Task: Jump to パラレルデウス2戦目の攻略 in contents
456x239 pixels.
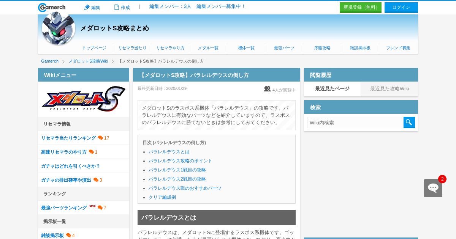Action: [x=177, y=179]
